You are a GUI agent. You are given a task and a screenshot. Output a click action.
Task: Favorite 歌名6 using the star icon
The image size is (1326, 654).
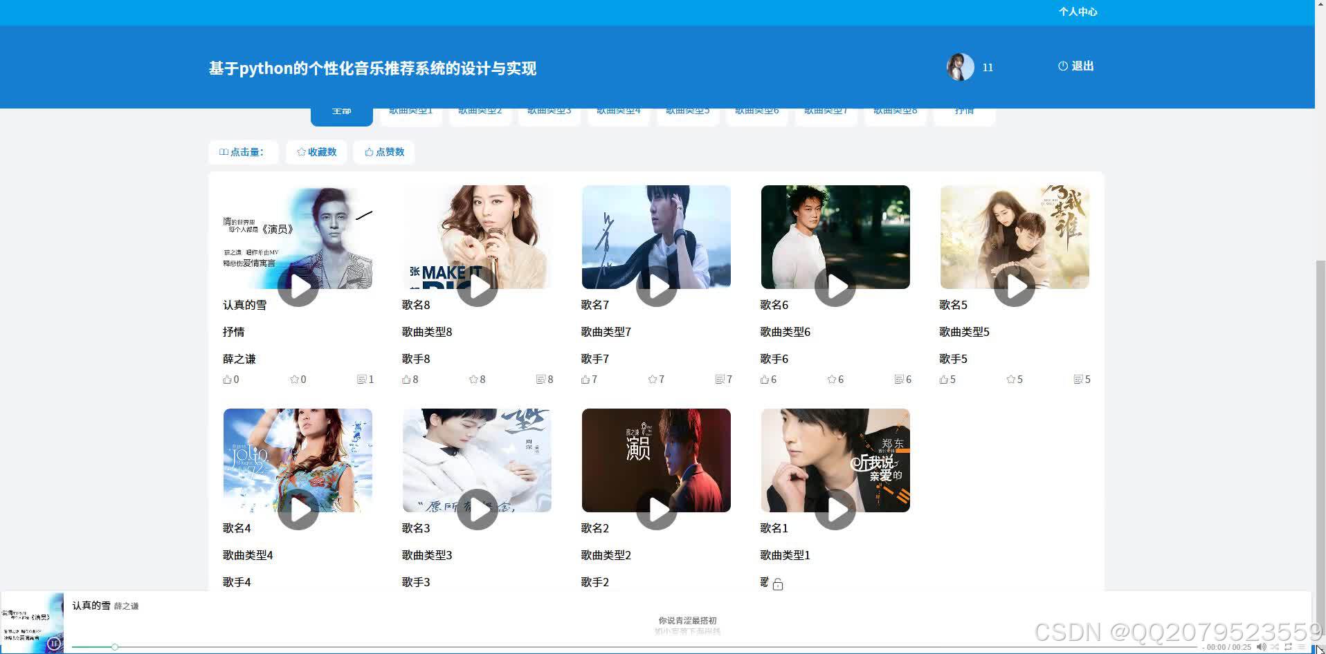(x=832, y=380)
